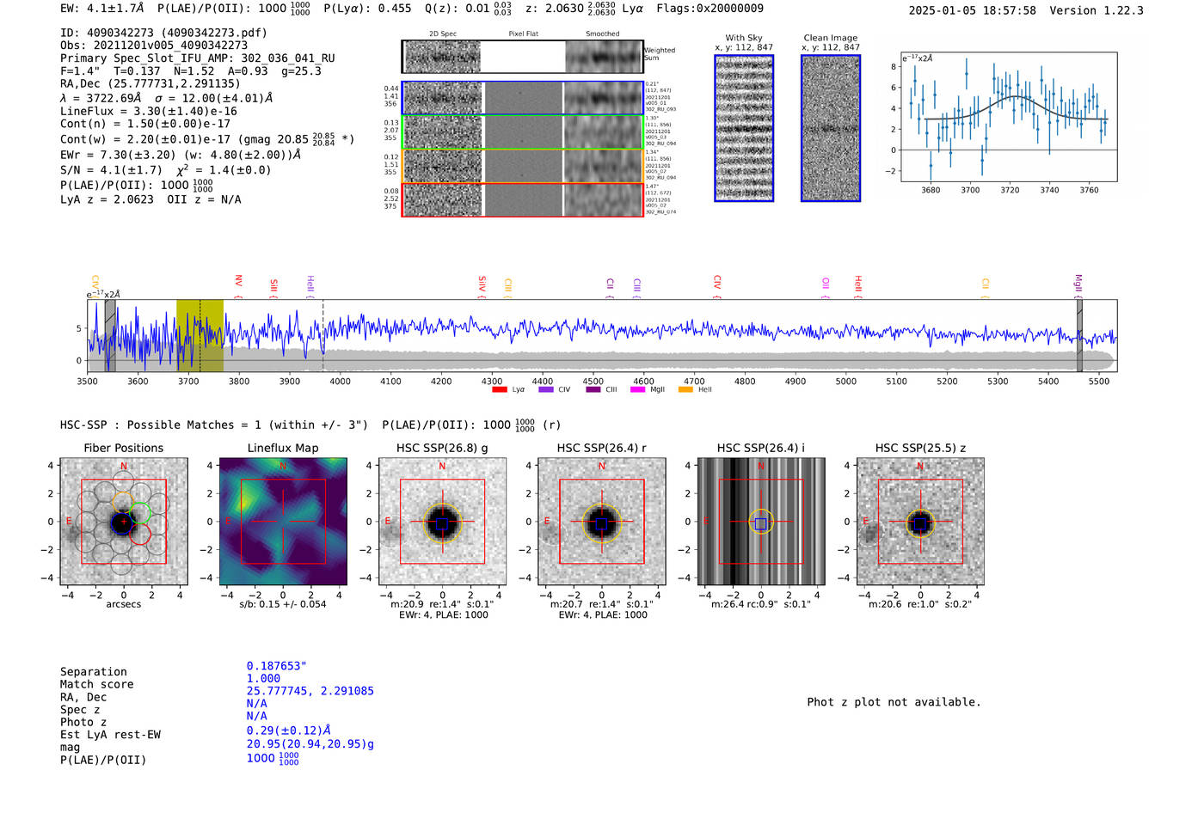Click the Est LyA rest-EW value 0.29(±0.12)Å

click(x=289, y=730)
